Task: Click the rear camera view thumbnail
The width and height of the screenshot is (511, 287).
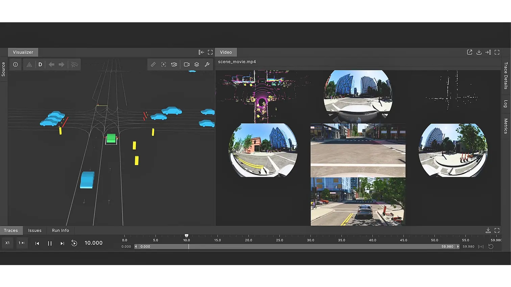Action: 358,202
